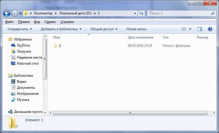Sort by the Тип column header

point(165,37)
